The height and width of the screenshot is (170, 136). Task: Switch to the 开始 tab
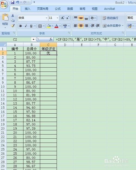point(15,9)
